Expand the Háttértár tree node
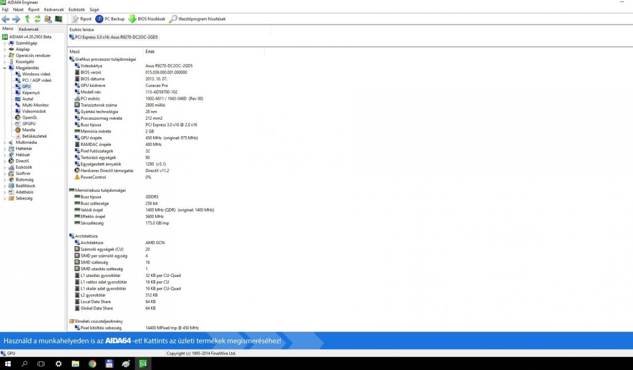This screenshot has width=633, height=370. pyautogui.click(x=5, y=149)
